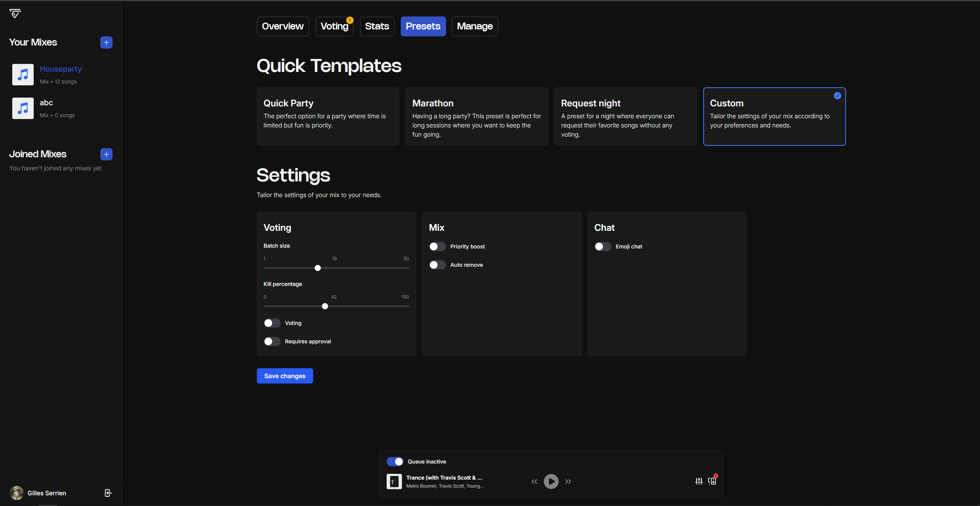Select the Custom template card
This screenshot has width=980, height=506.
pos(774,116)
